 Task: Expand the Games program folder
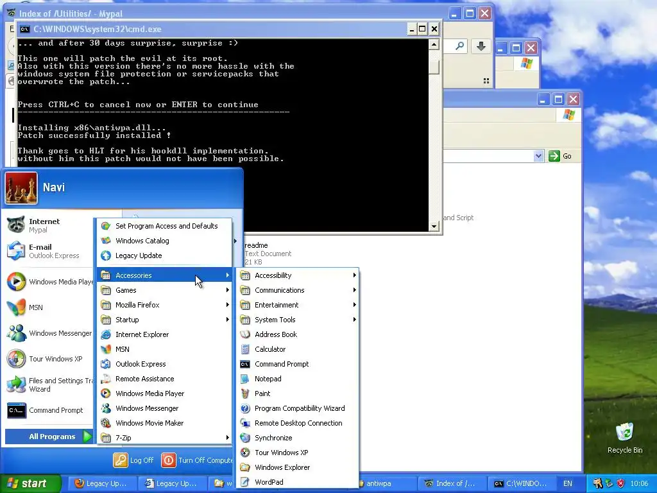pyautogui.click(x=164, y=290)
